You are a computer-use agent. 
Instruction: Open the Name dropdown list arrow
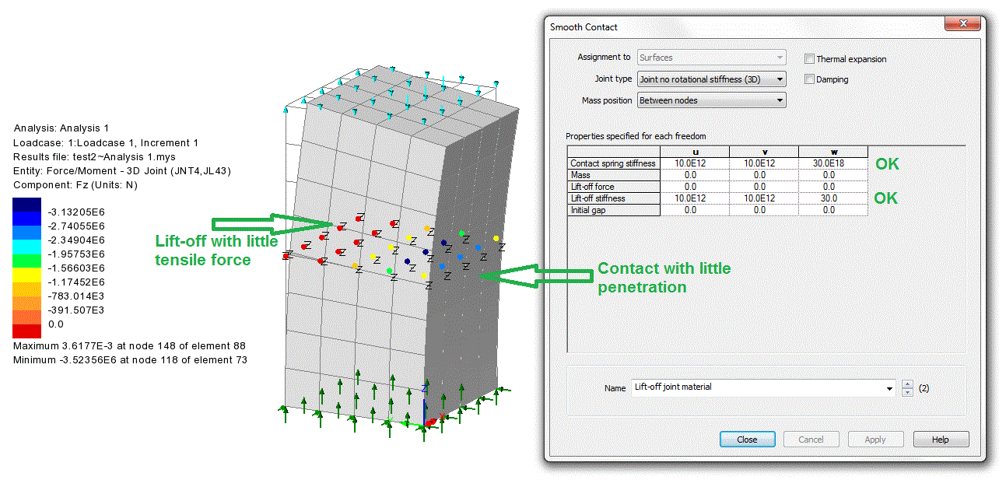coord(889,388)
